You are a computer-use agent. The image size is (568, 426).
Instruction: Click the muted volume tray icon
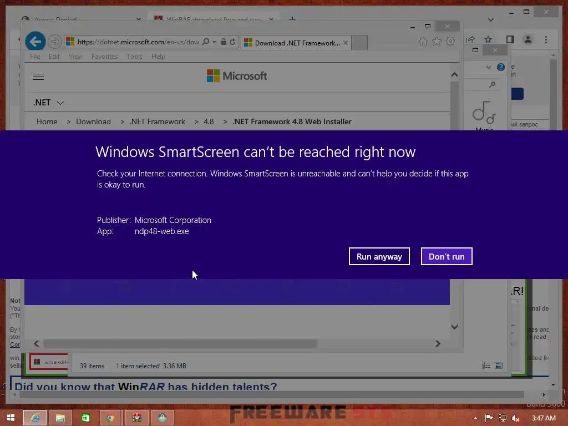(515, 418)
